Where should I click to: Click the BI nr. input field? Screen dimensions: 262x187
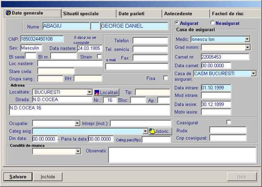click(64, 56)
